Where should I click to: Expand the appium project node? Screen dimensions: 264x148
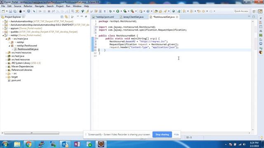tap(3, 28)
